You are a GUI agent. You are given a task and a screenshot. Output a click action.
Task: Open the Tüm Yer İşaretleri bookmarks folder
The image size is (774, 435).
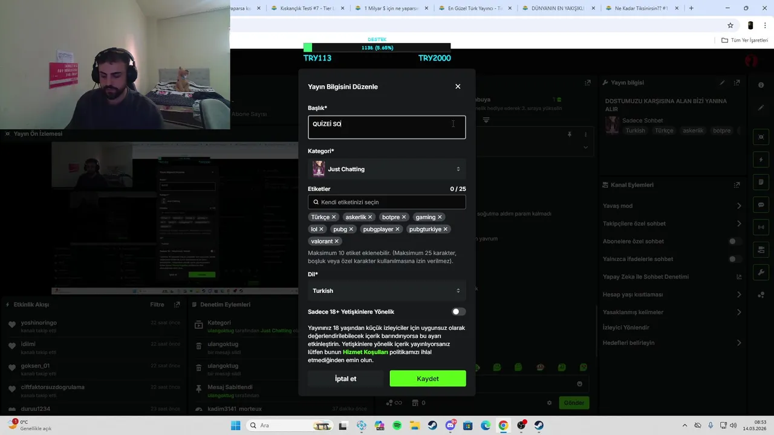pos(745,40)
